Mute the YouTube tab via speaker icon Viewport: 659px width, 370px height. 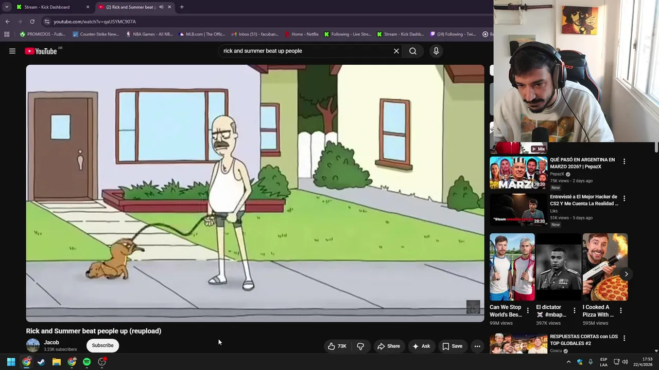click(x=161, y=7)
